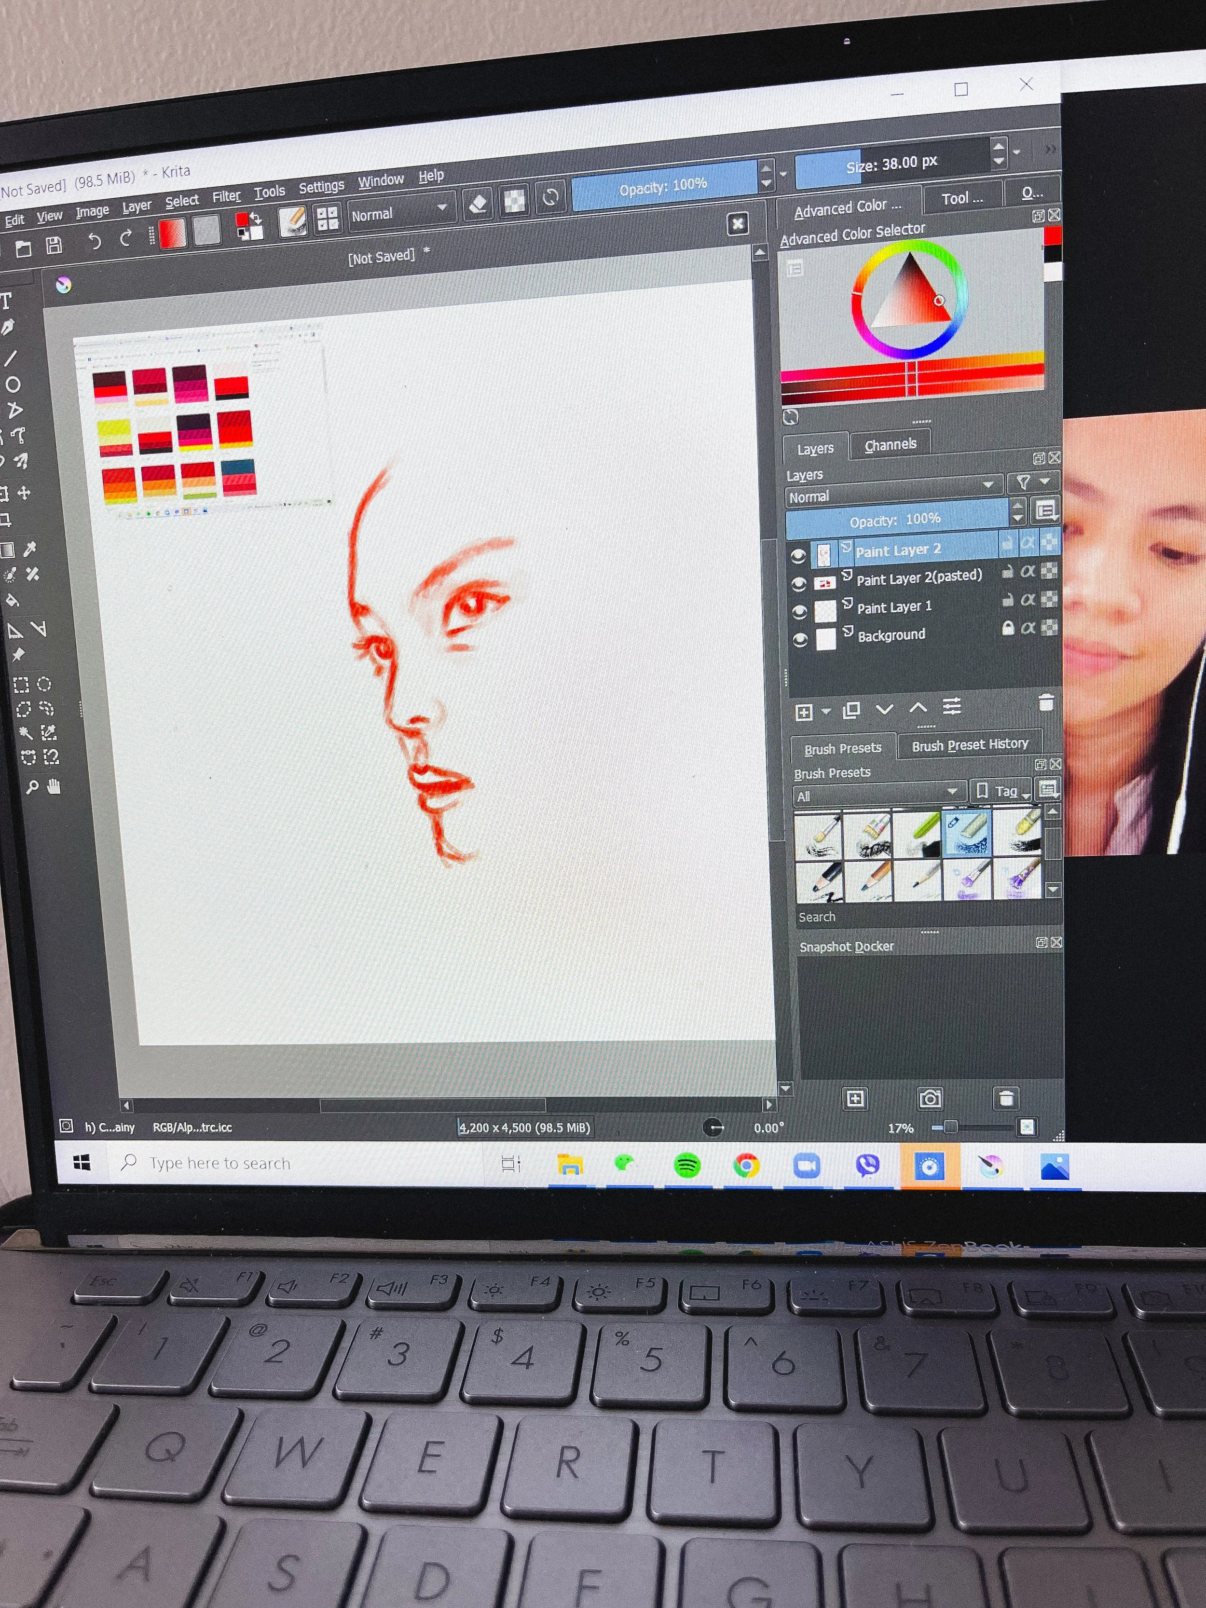Click the Tag button in Brush Presets
This screenshot has width=1206, height=1608.
tap(1002, 791)
